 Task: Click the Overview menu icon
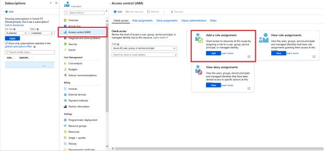(65, 20)
